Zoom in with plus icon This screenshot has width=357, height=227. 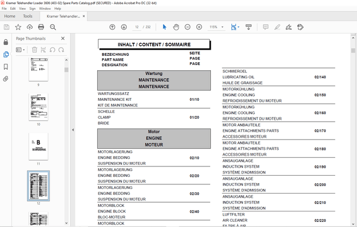pos(199,27)
